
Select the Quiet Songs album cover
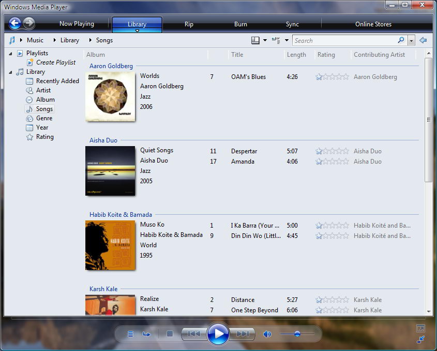point(110,171)
